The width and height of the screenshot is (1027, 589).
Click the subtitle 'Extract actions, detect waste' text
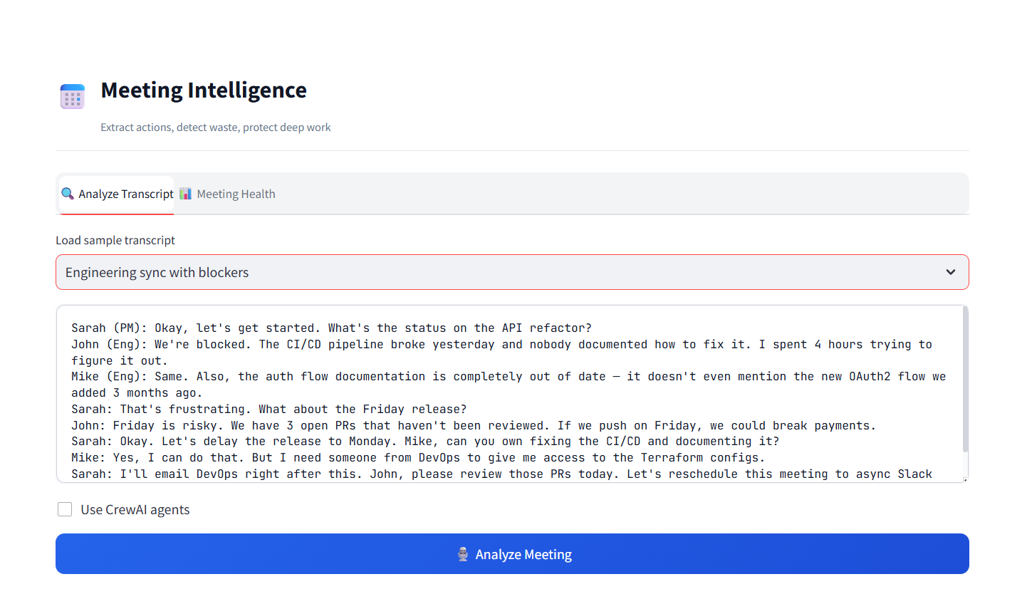216,127
